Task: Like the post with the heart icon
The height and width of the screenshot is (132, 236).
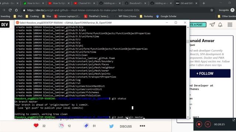Action: tap(36, 125)
